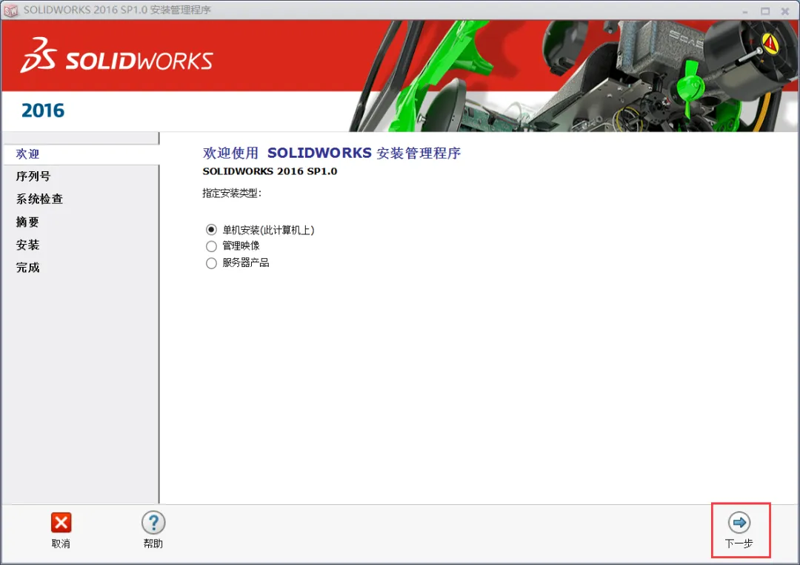The image size is (800, 565).
Task: Go to the 完成 step in sidebar
Action: click(x=27, y=267)
